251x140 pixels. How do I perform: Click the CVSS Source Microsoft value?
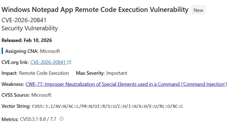tap(41, 95)
